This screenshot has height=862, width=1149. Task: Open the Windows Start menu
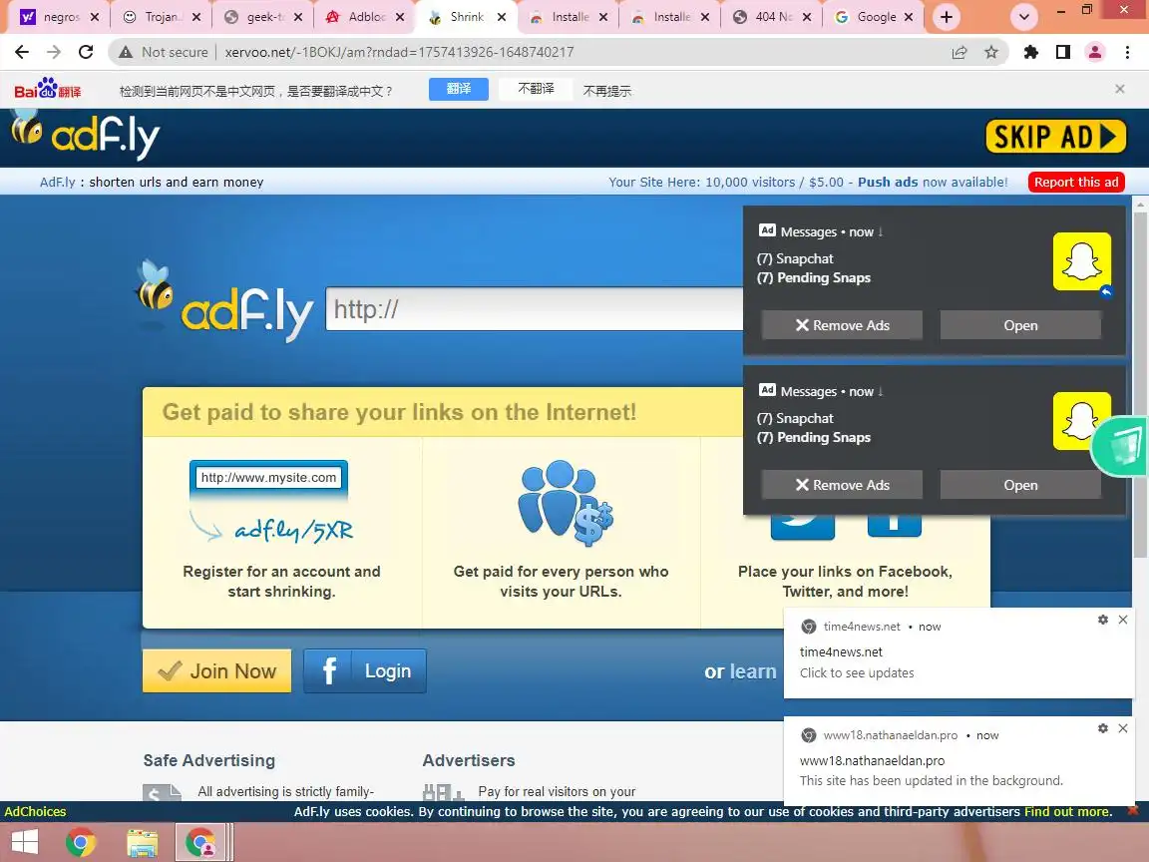tap(24, 841)
